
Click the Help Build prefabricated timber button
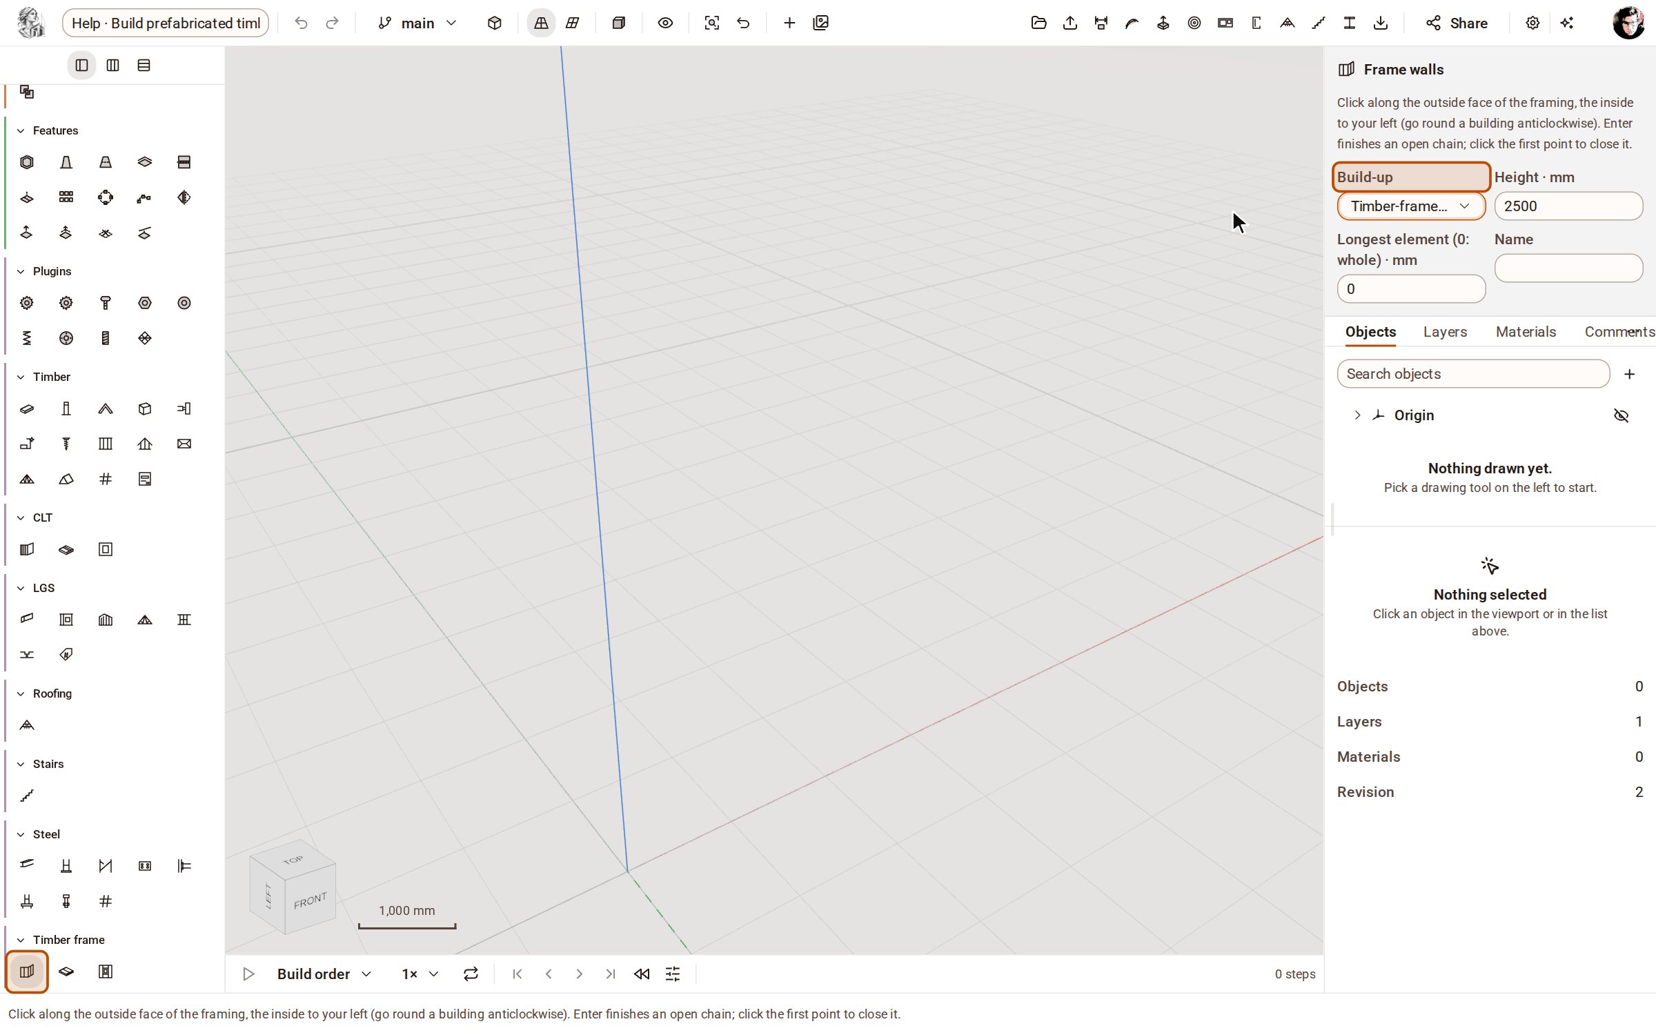click(x=166, y=23)
